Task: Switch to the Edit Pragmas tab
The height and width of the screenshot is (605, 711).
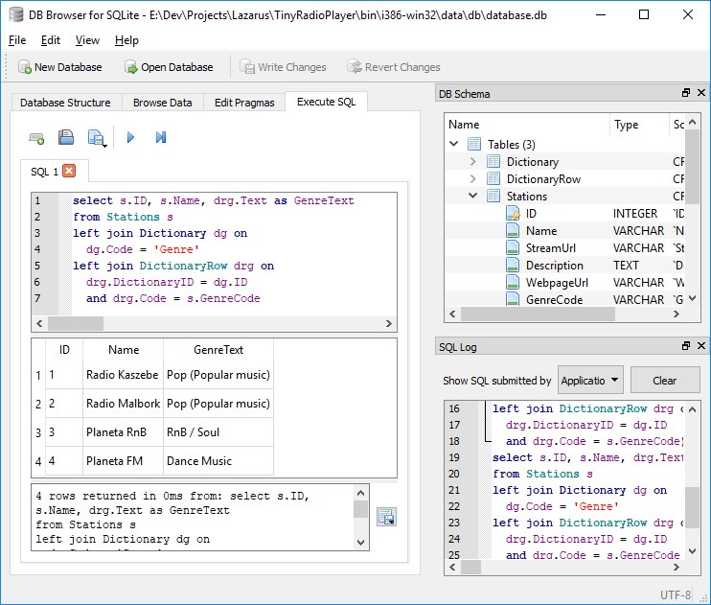Action: coord(244,103)
